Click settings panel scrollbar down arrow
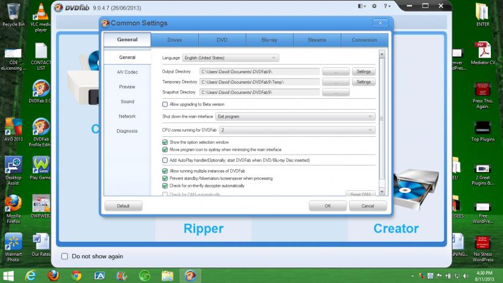Image resolution: width=503 pixels, height=283 pixels. [x=382, y=192]
